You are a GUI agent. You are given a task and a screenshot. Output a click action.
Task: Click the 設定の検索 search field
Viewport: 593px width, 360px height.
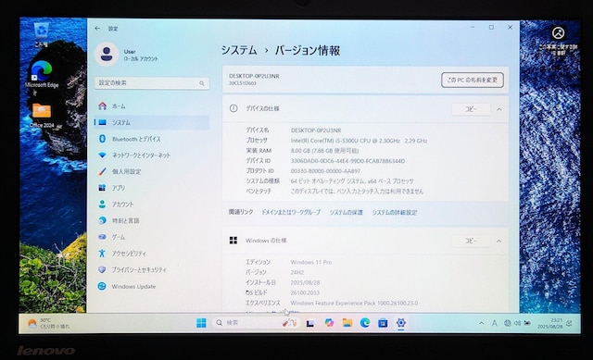click(x=152, y=83)
